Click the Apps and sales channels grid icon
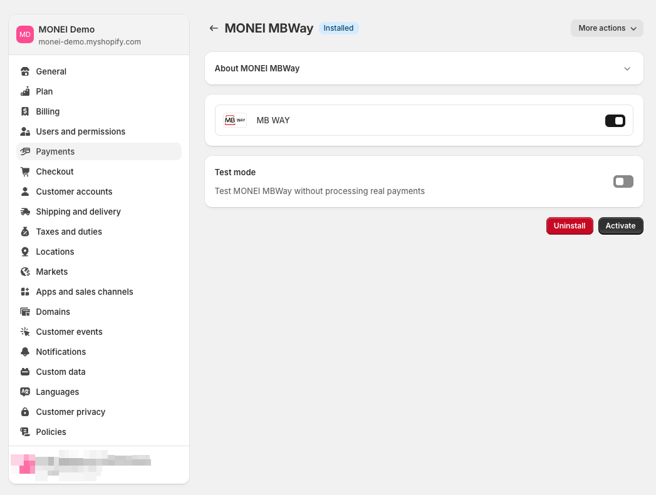This screenshot has width=656, height=495. click(x=25, y=292)
